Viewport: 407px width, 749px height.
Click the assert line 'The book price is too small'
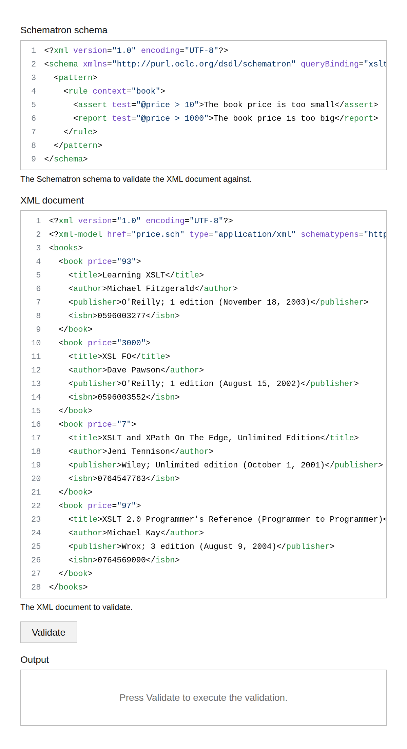pos(226,105)
